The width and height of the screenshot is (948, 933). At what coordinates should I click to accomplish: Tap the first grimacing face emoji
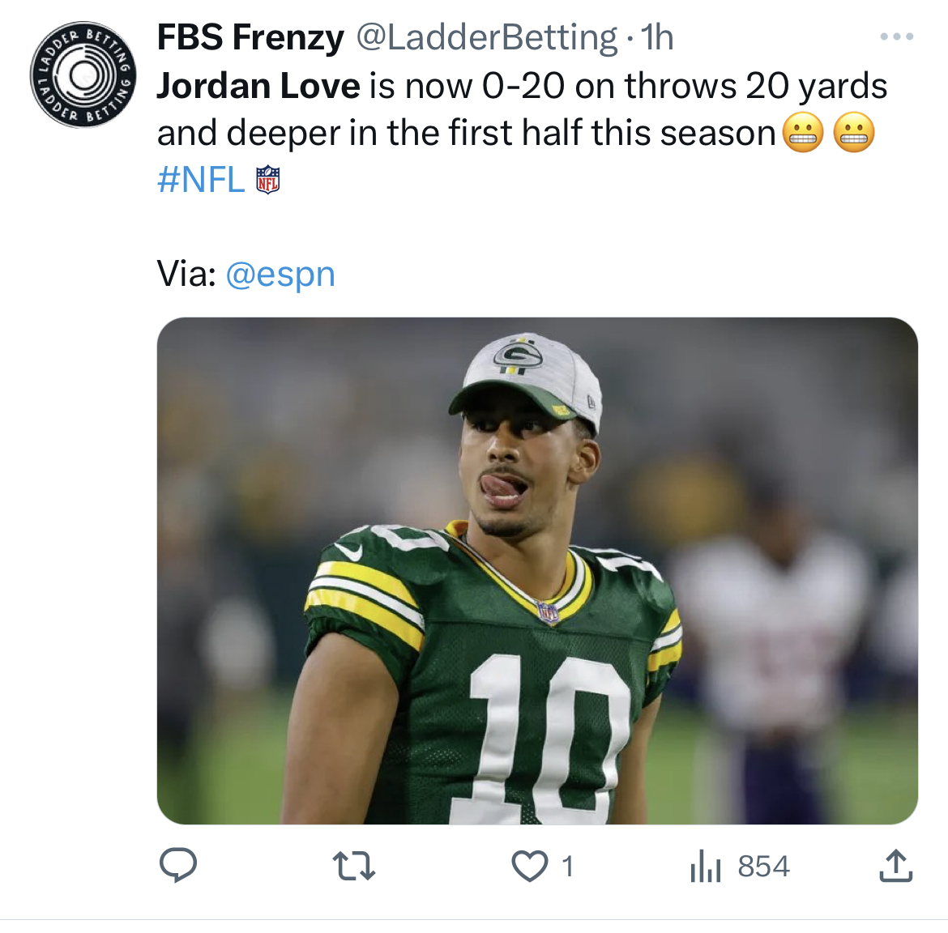[803, 132]
